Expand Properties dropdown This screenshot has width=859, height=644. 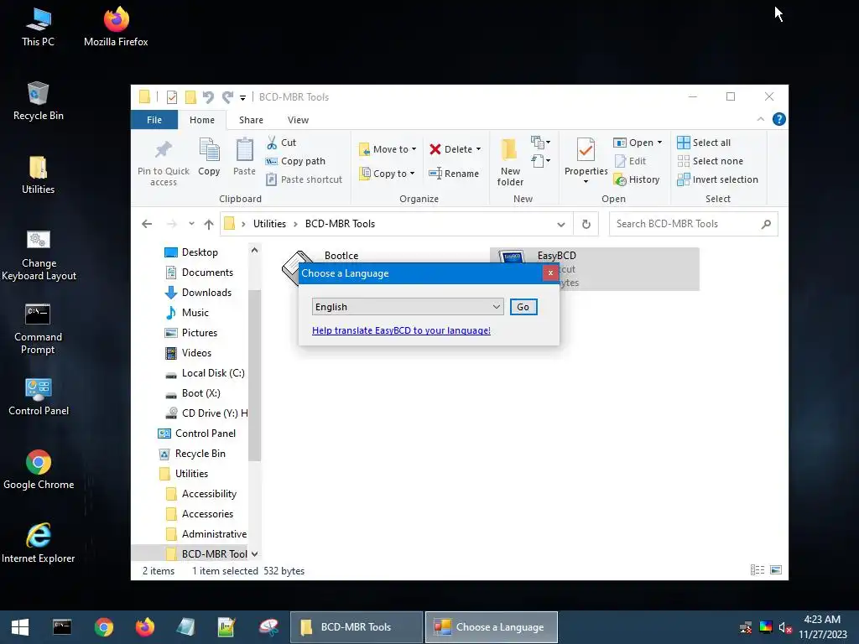(x=586, y=181)
